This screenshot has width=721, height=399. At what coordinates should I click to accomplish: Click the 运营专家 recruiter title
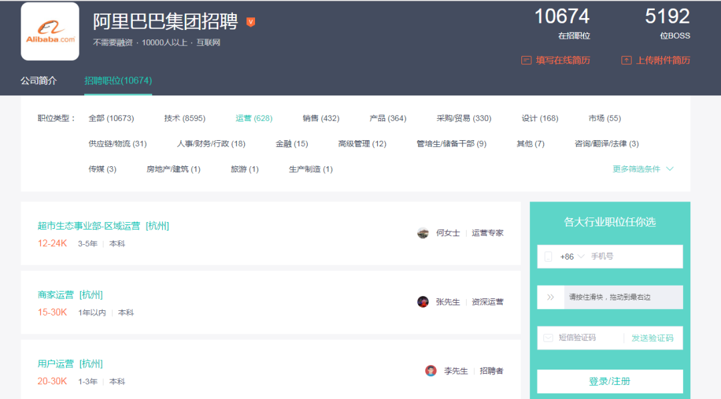[487, 233]
